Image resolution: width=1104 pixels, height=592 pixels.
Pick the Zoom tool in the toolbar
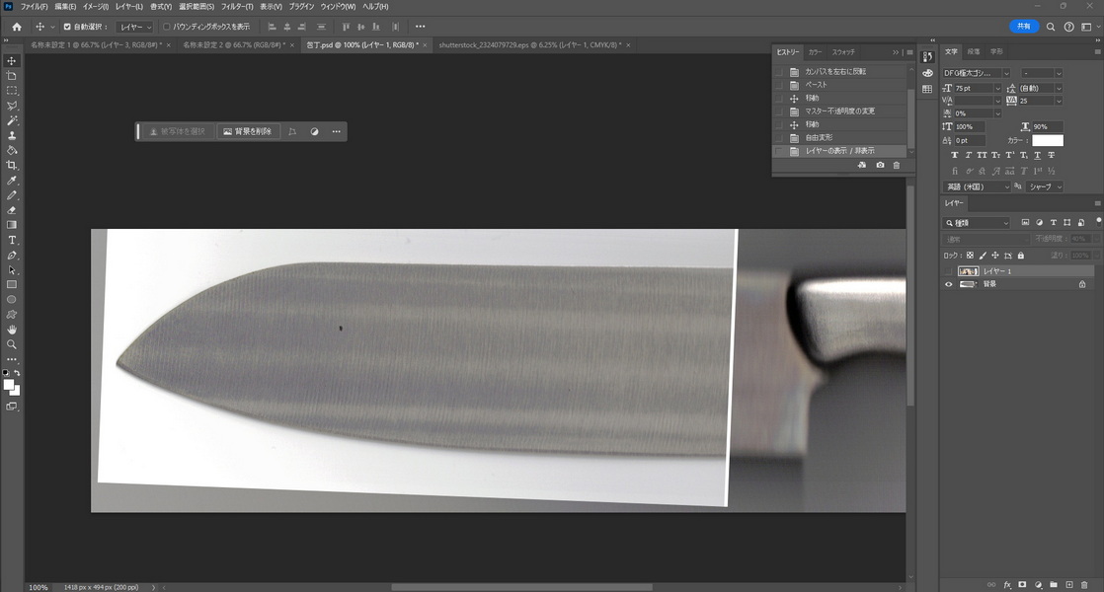point(11,344)
